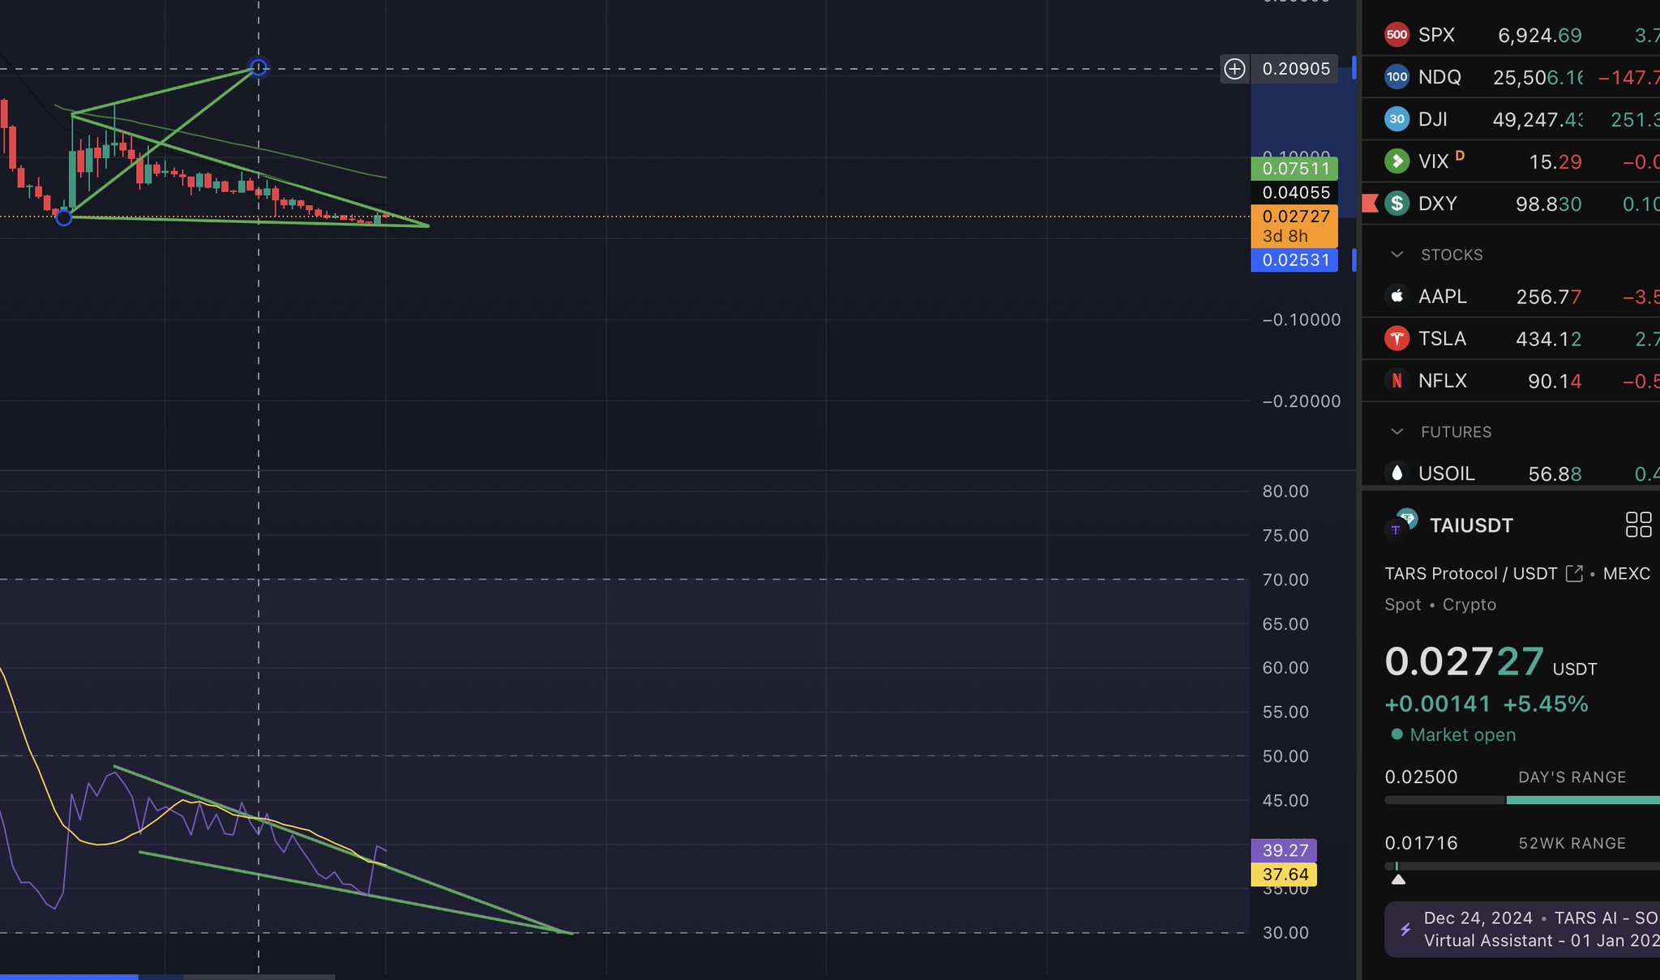
Task: Select the SPX symbol in the watchlist
Action: (x=1436, y=35)
